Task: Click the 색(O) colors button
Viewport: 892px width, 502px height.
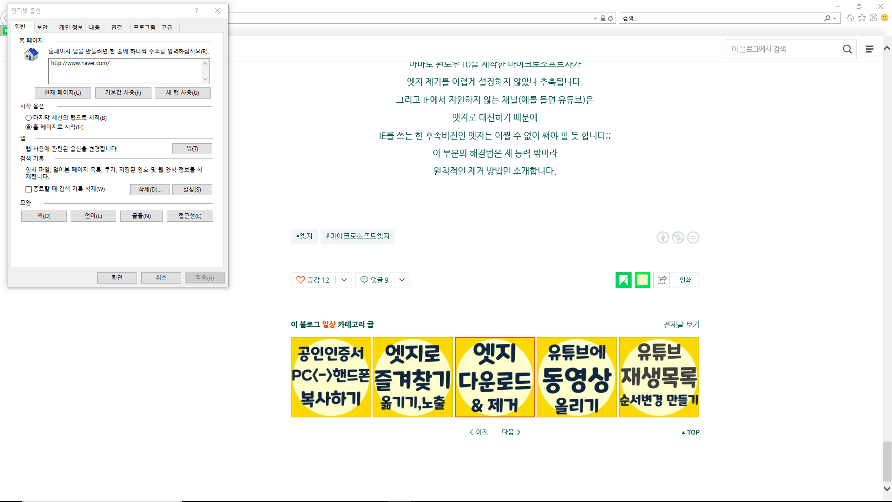Action: click(44, 216)
